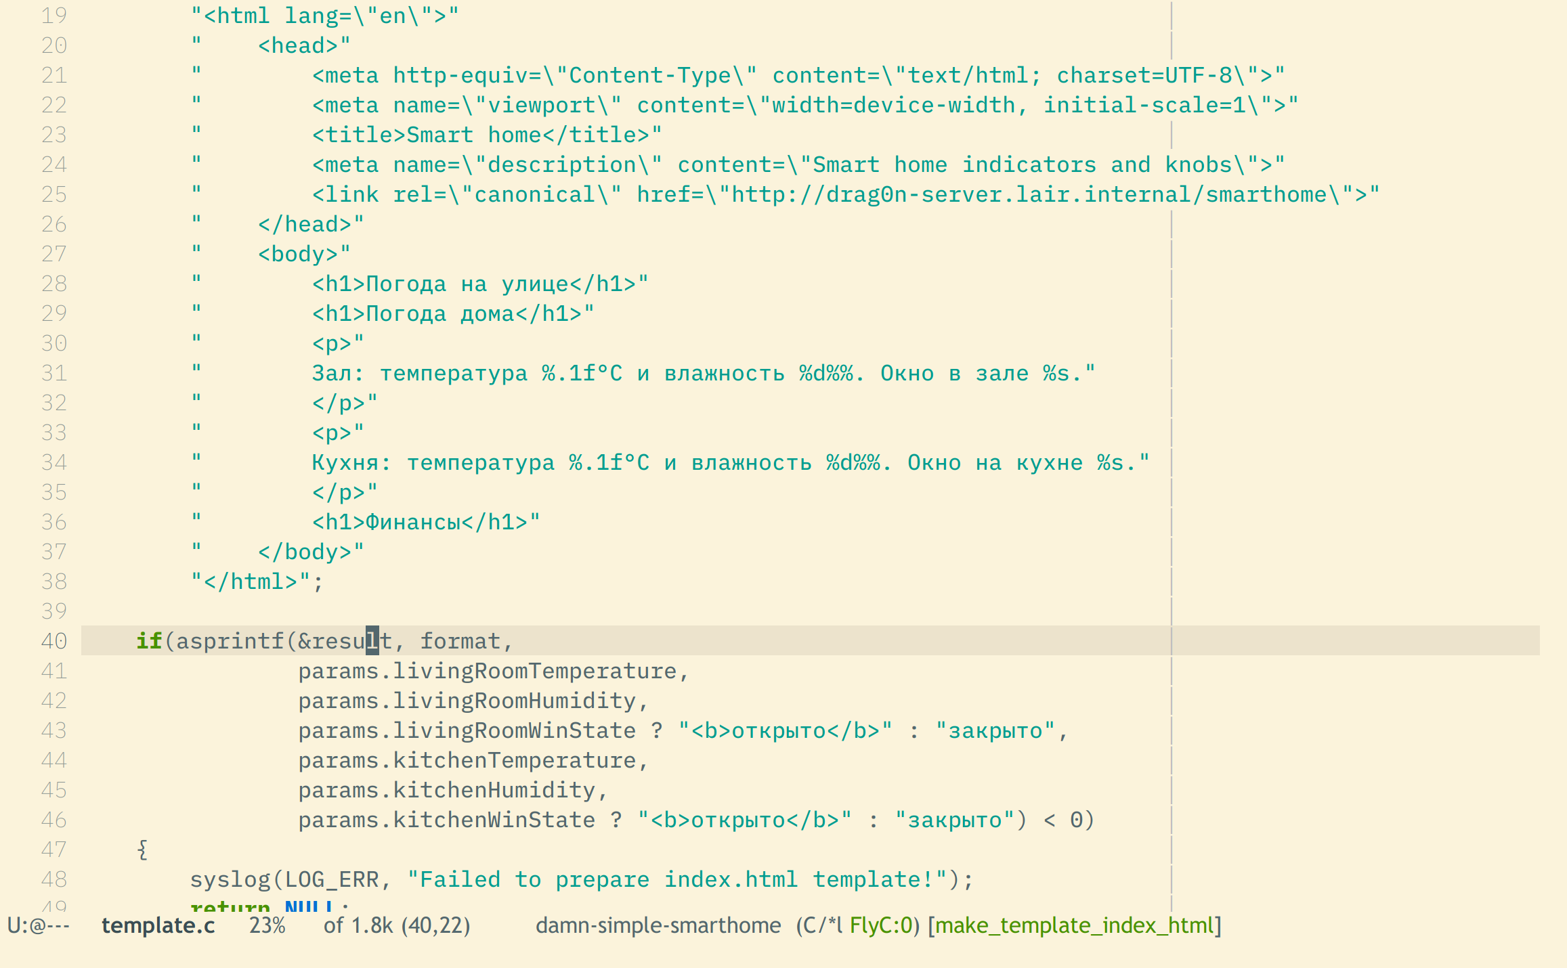
Task: Click the FlyC:0 flycheck indicator
Action: pyautogui.click(x=880, y=925)
